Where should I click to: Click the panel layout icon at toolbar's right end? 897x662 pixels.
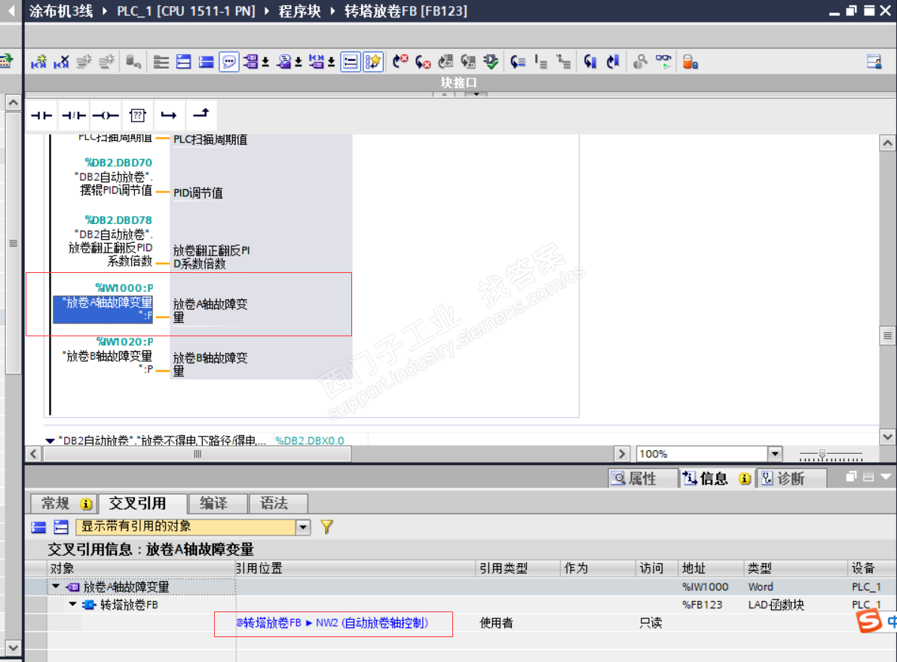(874, 62)
